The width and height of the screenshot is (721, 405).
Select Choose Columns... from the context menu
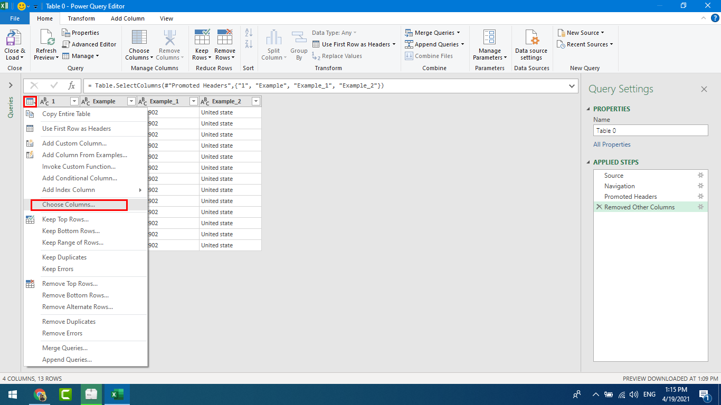point(69,205)
